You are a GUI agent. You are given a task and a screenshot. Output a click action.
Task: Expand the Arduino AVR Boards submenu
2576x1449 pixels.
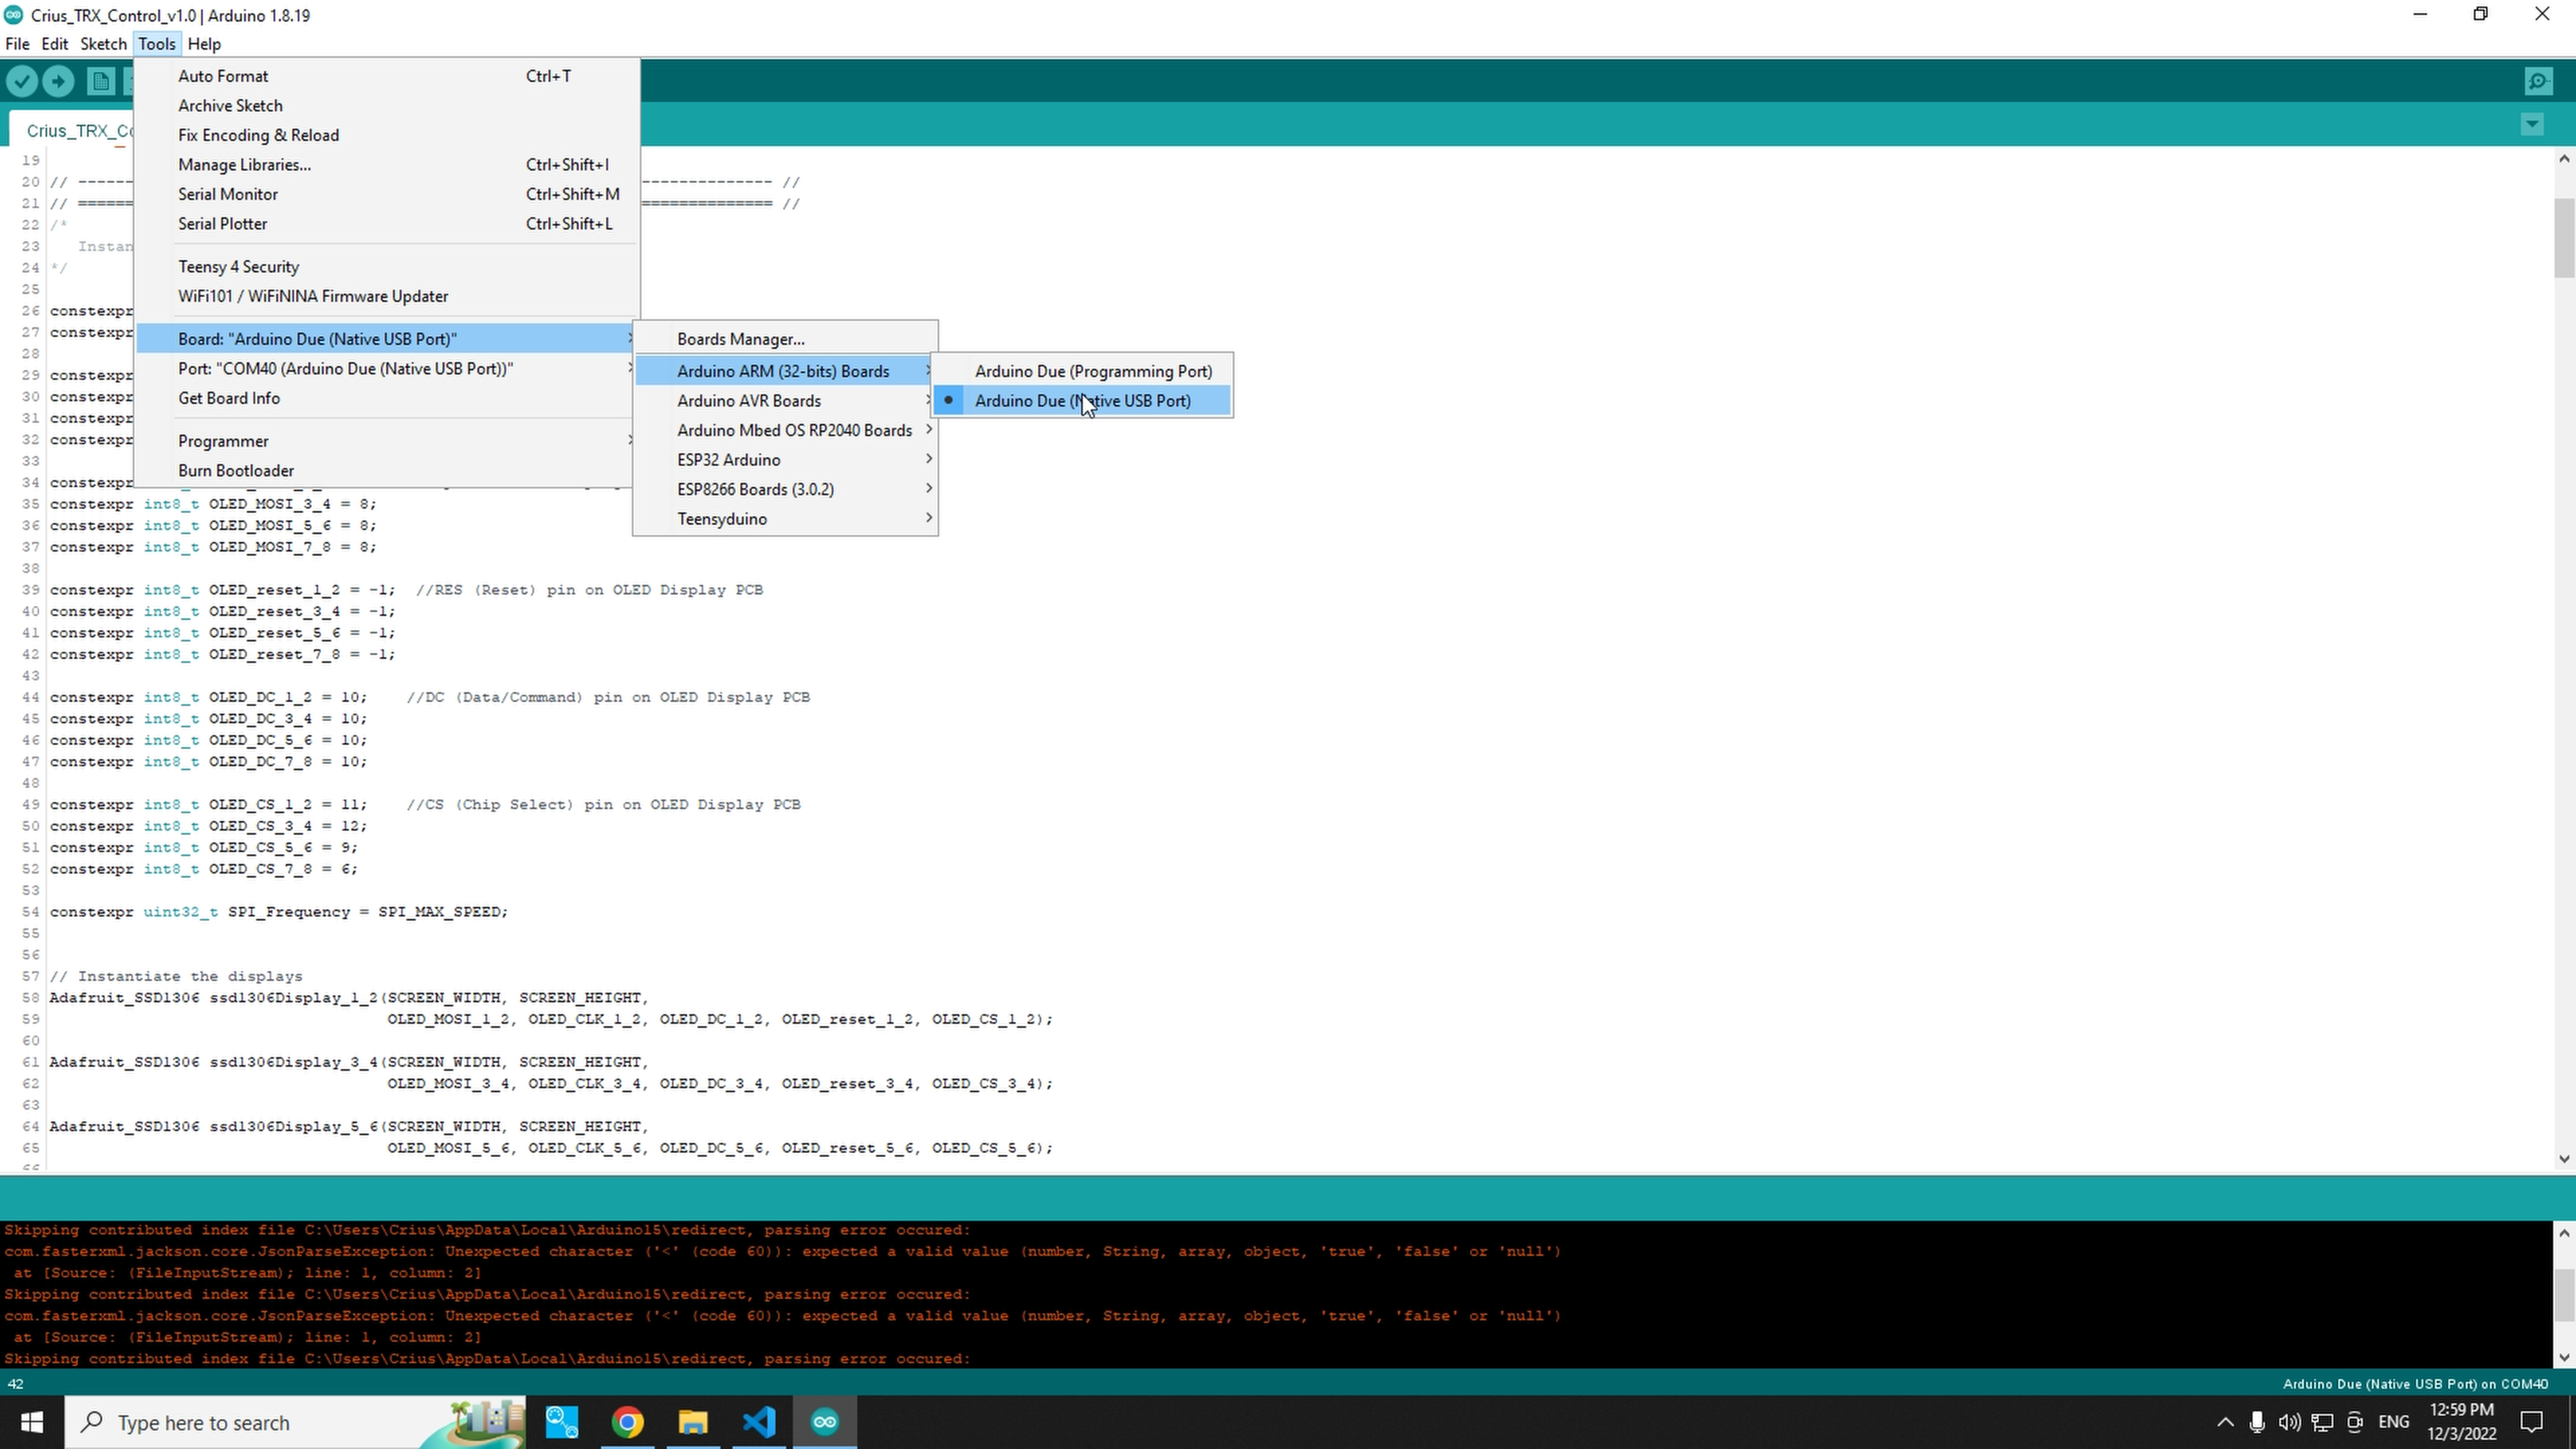point(750,400)
